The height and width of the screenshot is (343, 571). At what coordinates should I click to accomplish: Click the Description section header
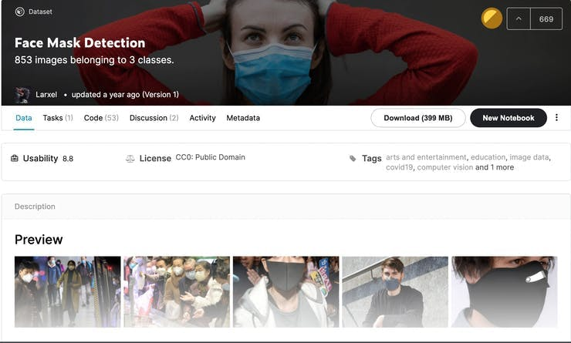(35, 207)
